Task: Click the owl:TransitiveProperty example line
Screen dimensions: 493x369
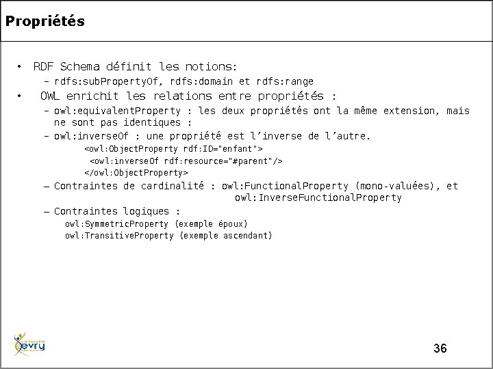Action: point(168,236)
